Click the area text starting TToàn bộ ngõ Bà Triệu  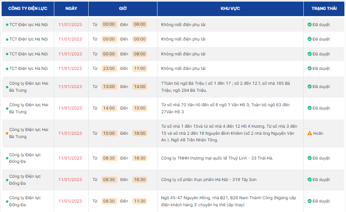coord(225,87)
